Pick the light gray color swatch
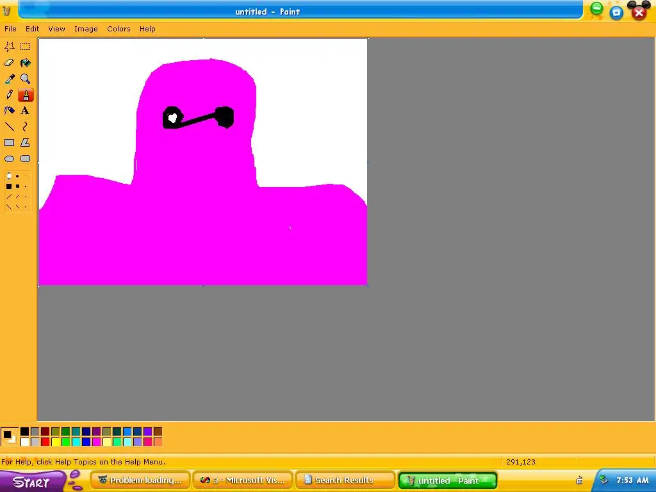 coord(35,441)
